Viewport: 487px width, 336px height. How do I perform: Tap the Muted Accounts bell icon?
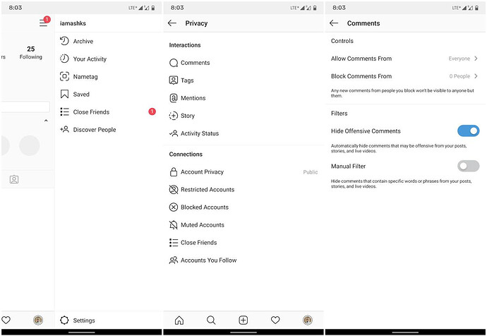click(x=174, y=225)
